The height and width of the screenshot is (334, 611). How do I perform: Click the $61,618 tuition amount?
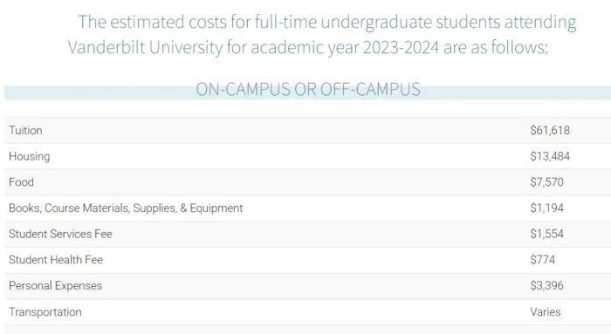[550, 130]
